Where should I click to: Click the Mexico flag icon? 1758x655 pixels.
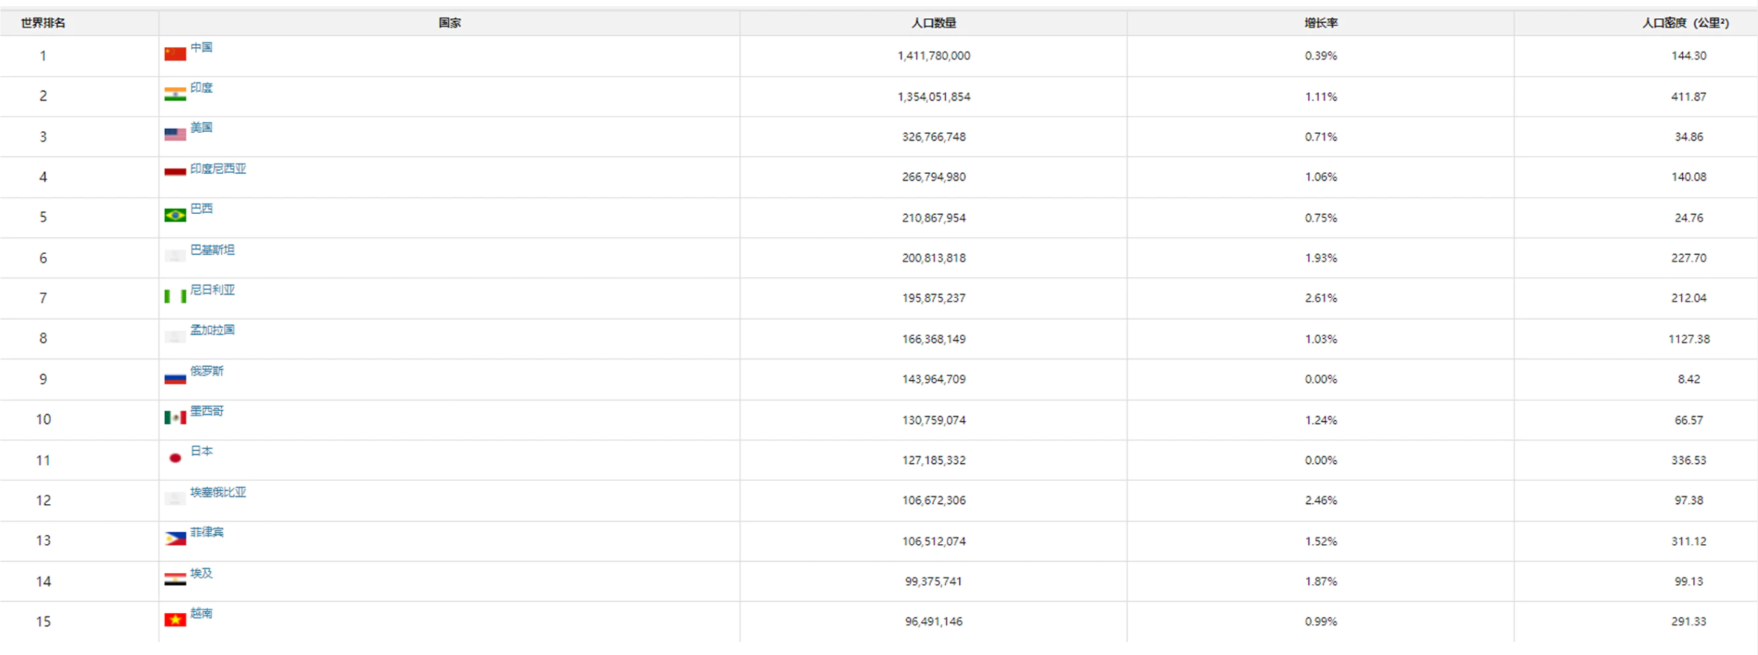(175, 418)
